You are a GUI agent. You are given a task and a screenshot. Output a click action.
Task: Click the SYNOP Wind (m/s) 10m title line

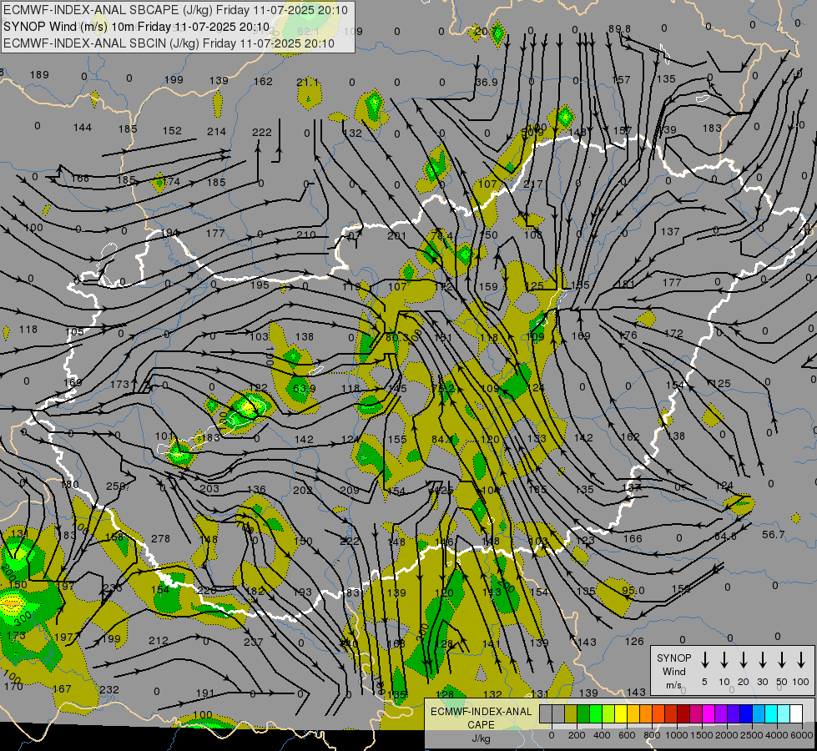coord(137,27)
